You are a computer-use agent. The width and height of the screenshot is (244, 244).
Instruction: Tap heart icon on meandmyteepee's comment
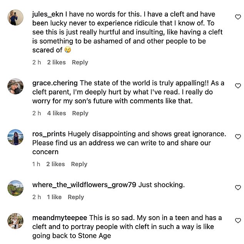coord(237,220)
